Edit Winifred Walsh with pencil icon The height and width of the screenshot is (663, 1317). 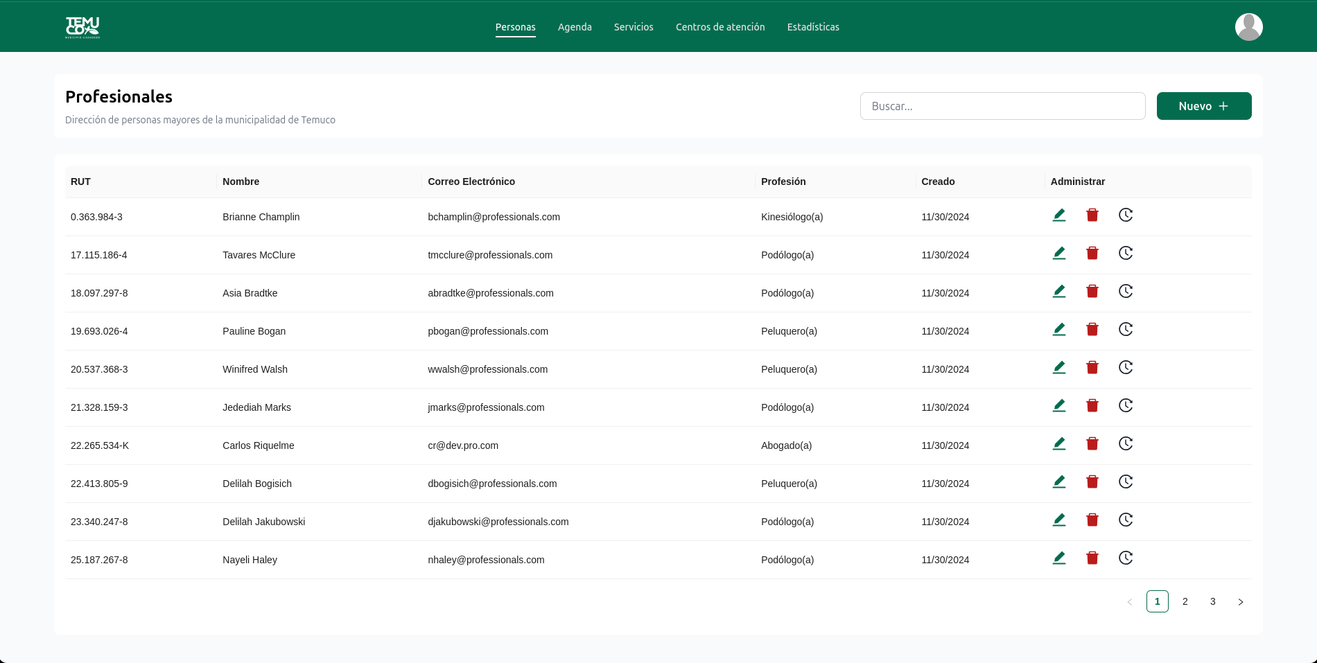tap(1059, 368)
